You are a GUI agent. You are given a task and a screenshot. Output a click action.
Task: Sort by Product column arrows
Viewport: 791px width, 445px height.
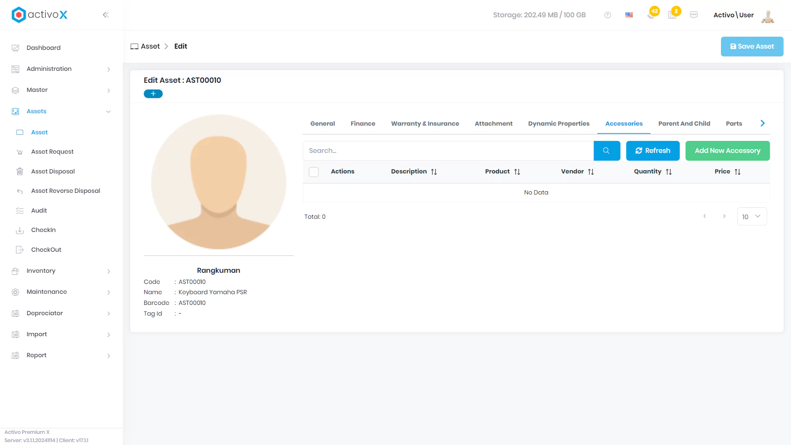click(x=517, y=172)
